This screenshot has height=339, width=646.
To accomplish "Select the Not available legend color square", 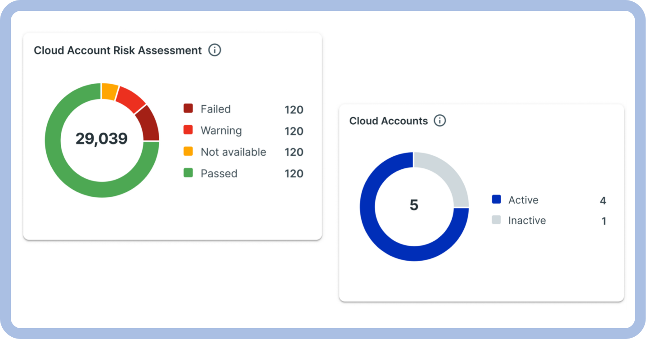I will 188,151.
